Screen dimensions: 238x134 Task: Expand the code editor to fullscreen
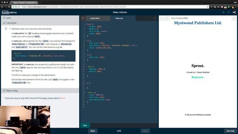coord(155,18)
